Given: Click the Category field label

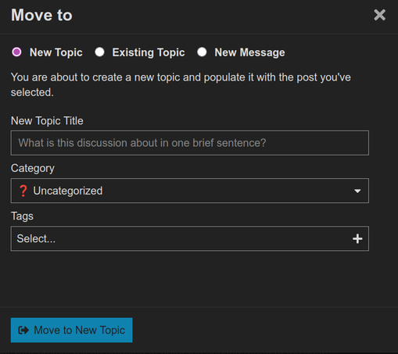Looking at the screenshot, I should (x=33, y=168).
